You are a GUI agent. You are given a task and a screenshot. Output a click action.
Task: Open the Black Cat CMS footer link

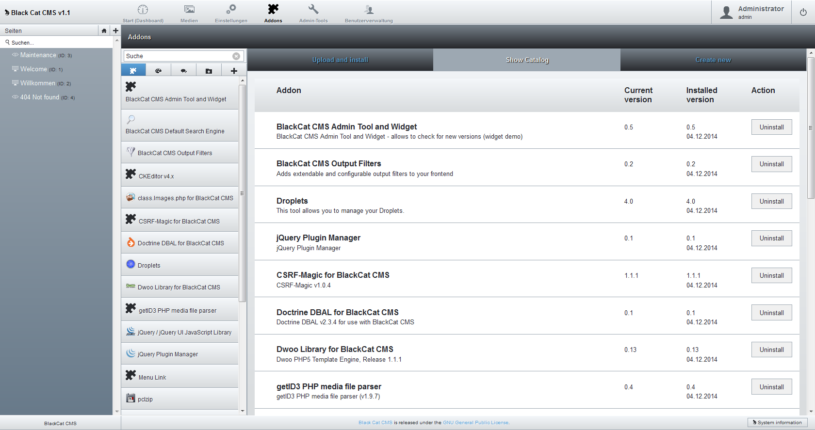[x=375, y=423]
